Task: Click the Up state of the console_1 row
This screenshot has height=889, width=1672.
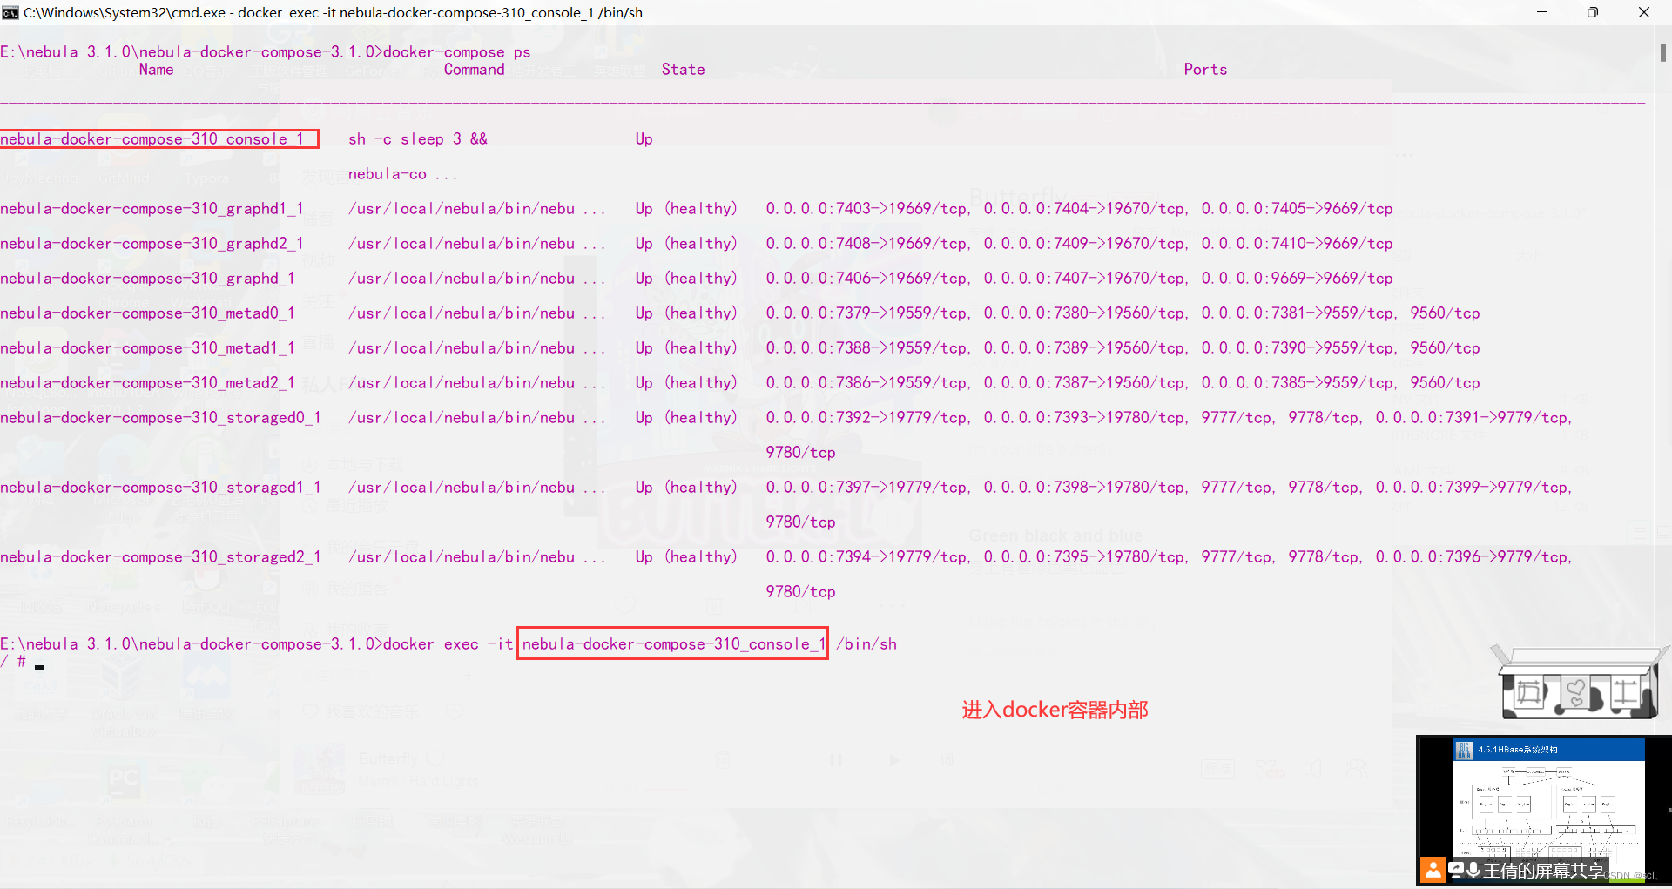Action: coord(644,138)
